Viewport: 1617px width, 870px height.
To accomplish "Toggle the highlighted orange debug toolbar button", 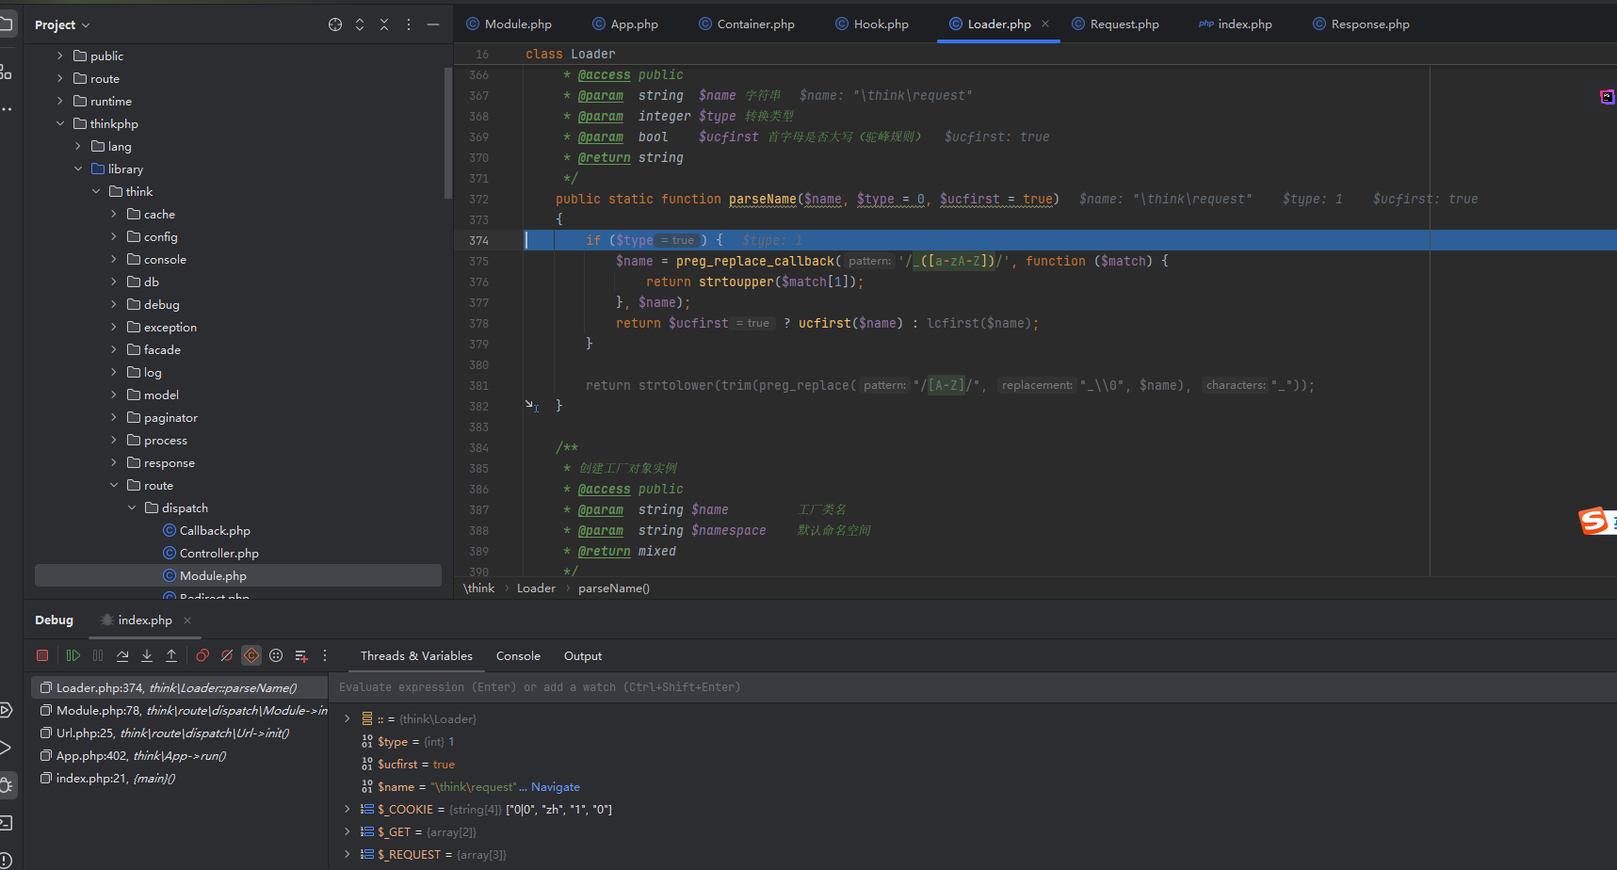I will coord(251,655).
